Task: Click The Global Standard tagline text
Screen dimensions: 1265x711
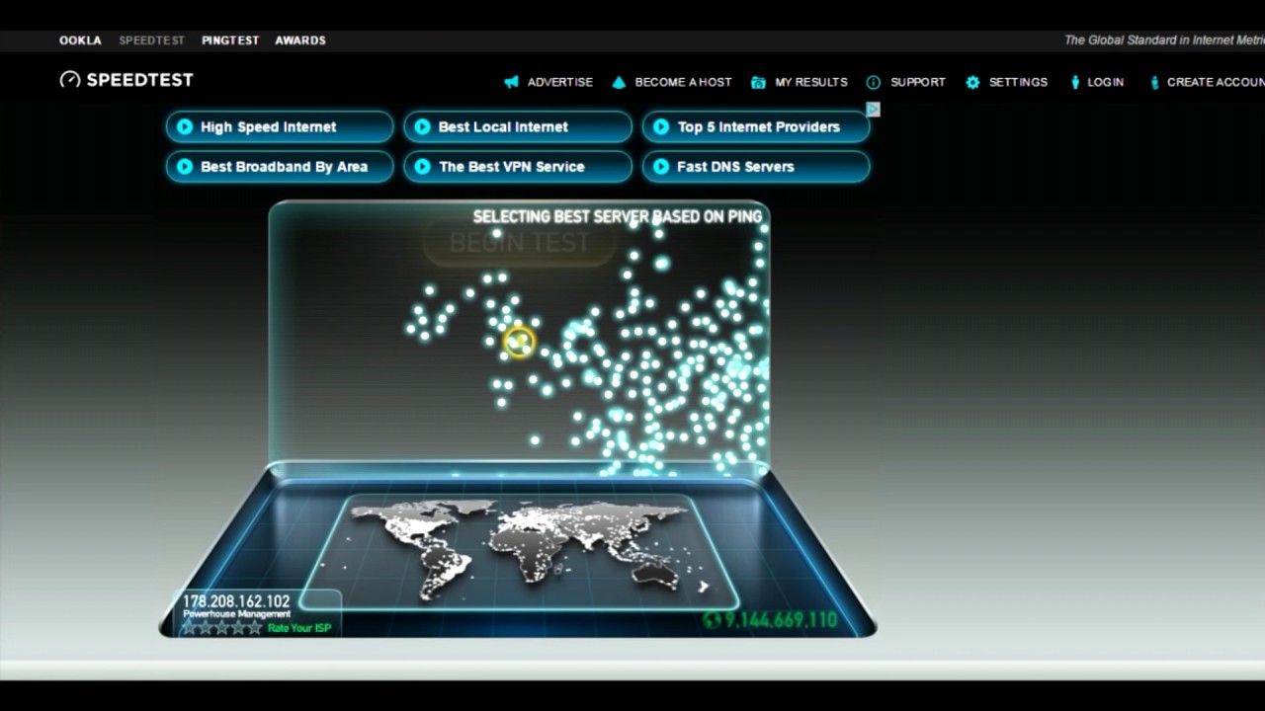Action: point(1164,40)
